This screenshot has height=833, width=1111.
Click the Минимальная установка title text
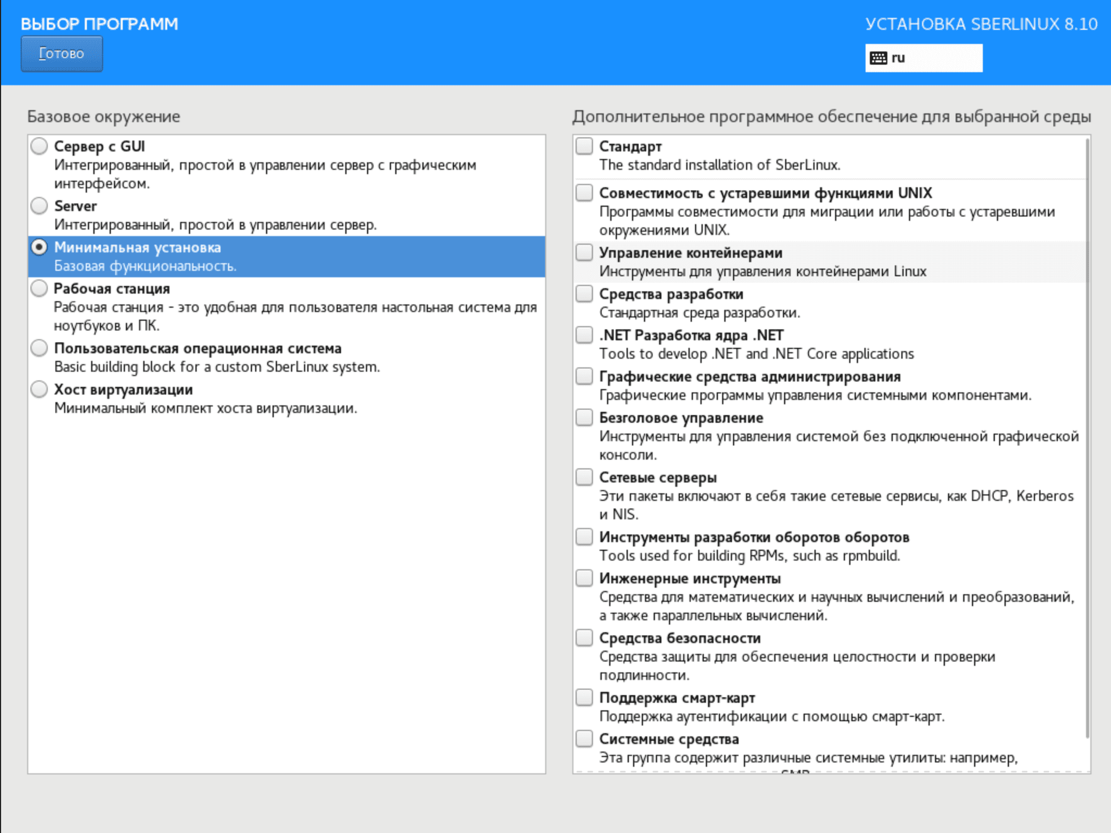137,247
